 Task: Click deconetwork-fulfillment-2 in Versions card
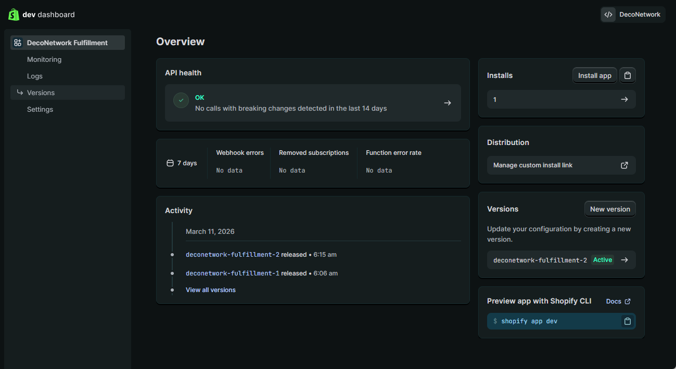(x=540, y=260)
